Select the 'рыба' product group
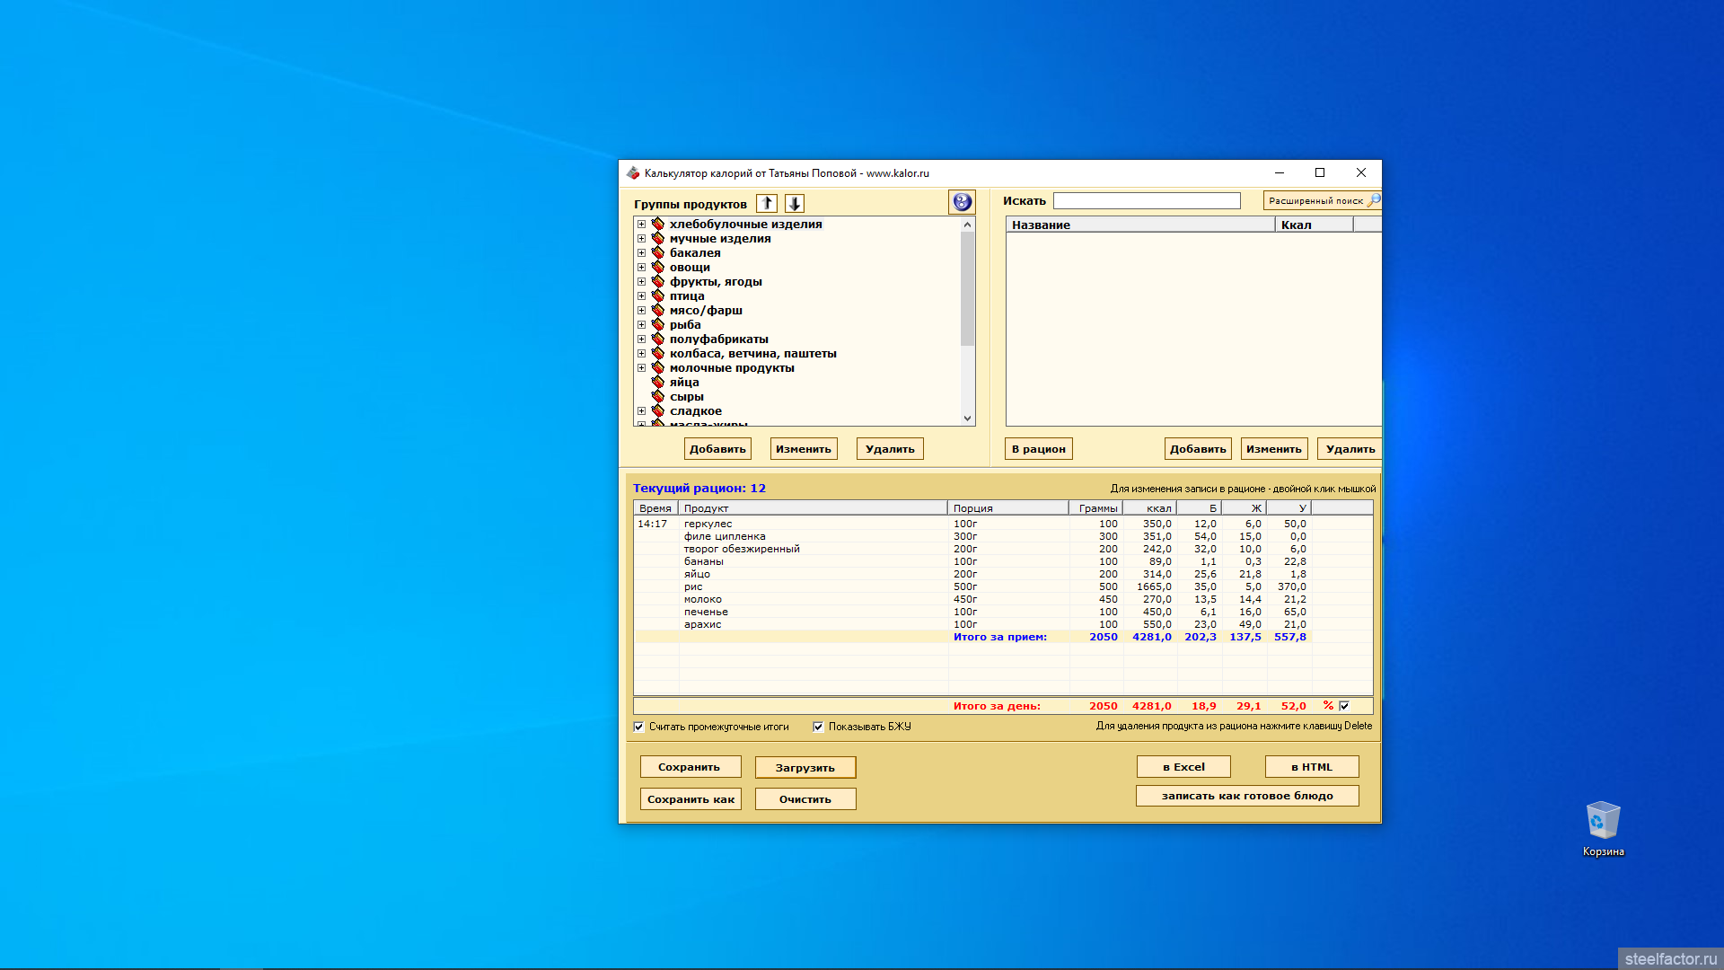The height and width of the screenshot is (970, 1724). [685, 325]
